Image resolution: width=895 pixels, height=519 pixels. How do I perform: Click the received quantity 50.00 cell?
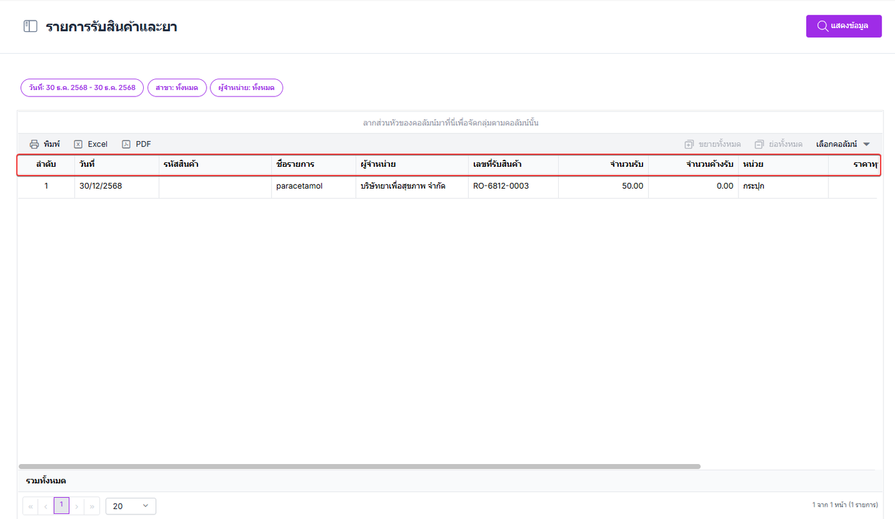[603, 187]
